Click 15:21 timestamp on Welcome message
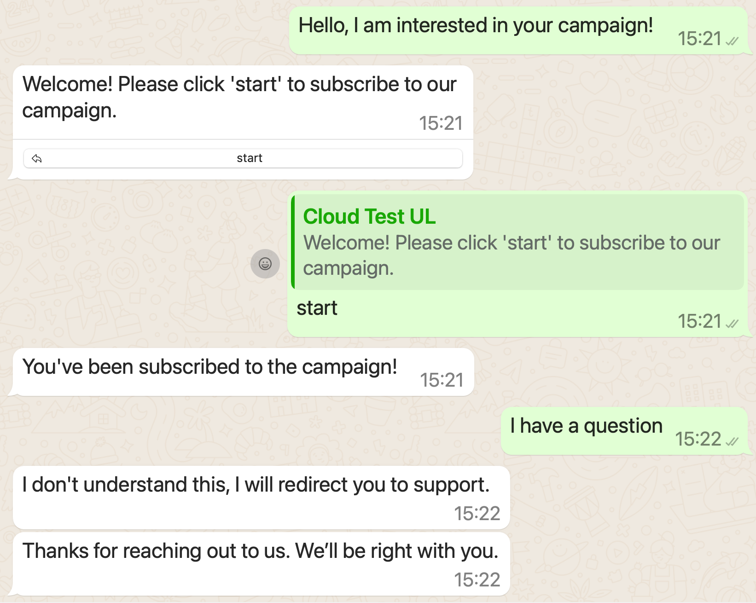756x603 pixels. [441, 123]
